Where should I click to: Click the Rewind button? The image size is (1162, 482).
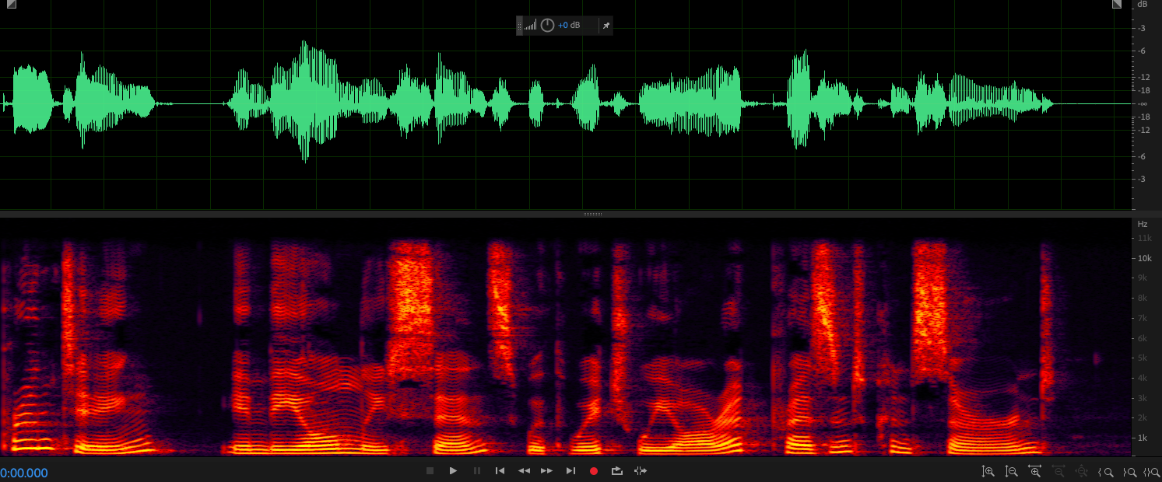(525, 471)
